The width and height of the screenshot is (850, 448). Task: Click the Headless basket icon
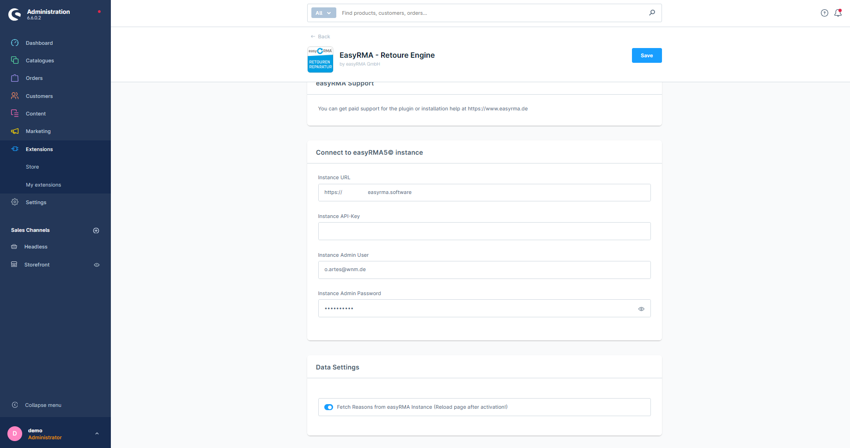point(14,247)
